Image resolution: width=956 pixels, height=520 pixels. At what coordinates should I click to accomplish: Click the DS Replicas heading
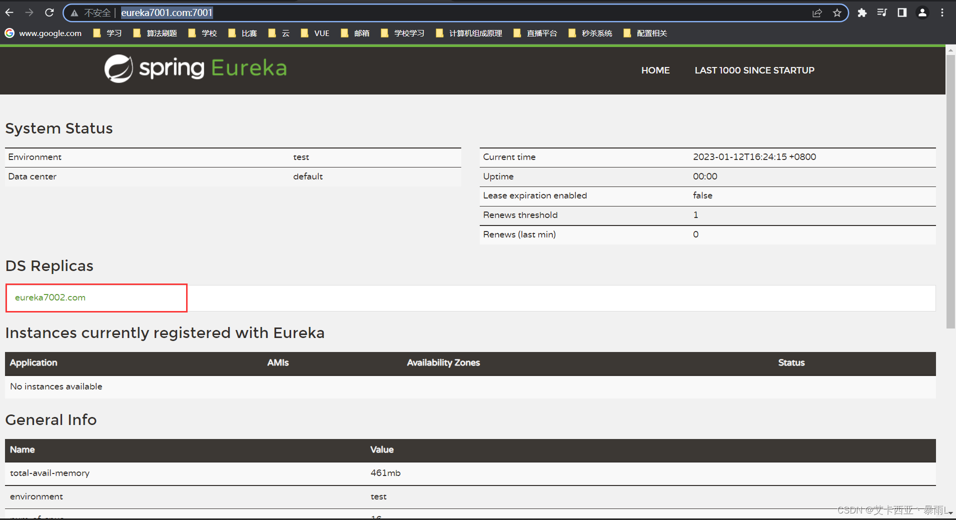click(x=49, y=266)
